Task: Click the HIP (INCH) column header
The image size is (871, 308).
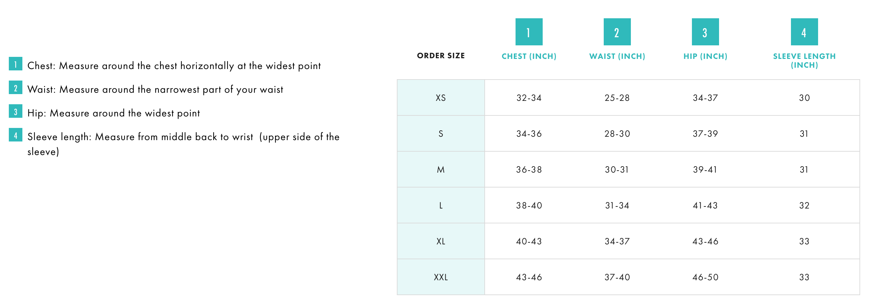Action: tap(705, 56)
